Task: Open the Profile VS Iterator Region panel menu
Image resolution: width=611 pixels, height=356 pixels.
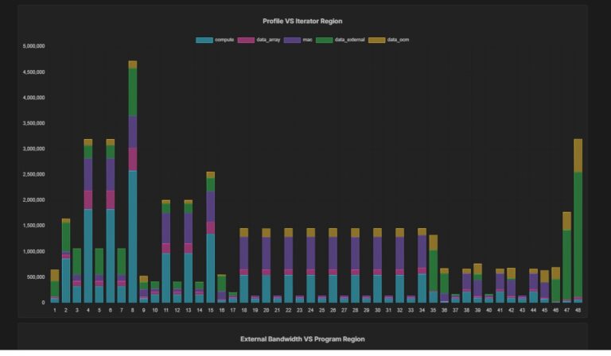Action: tap(302, 21)
